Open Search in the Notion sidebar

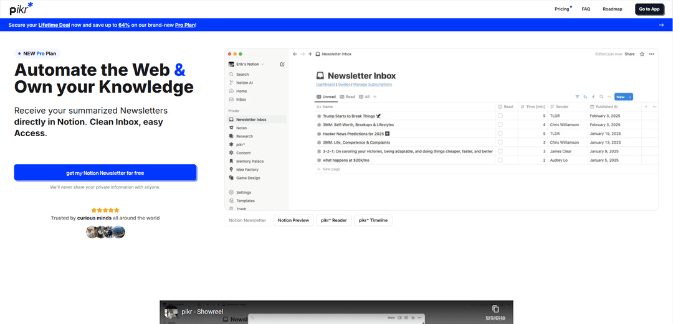point(242,74)
